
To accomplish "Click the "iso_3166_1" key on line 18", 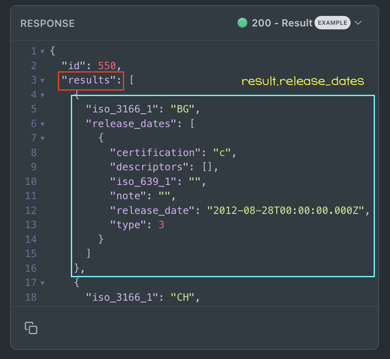I will pos(122,297).
